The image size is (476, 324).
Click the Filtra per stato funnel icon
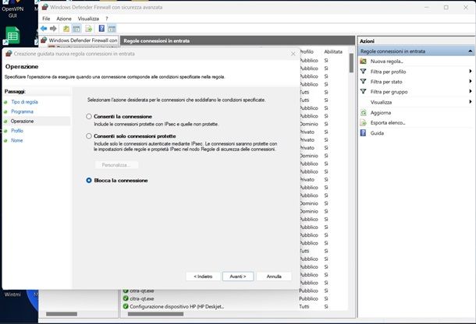coord(363,82)
